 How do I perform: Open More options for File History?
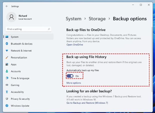pyautogui.click(x=74, y=83)
